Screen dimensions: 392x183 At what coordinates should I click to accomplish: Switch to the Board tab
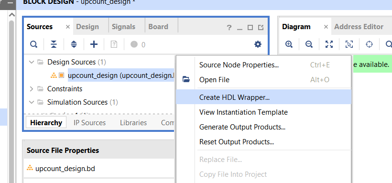(x=158, y=27)
